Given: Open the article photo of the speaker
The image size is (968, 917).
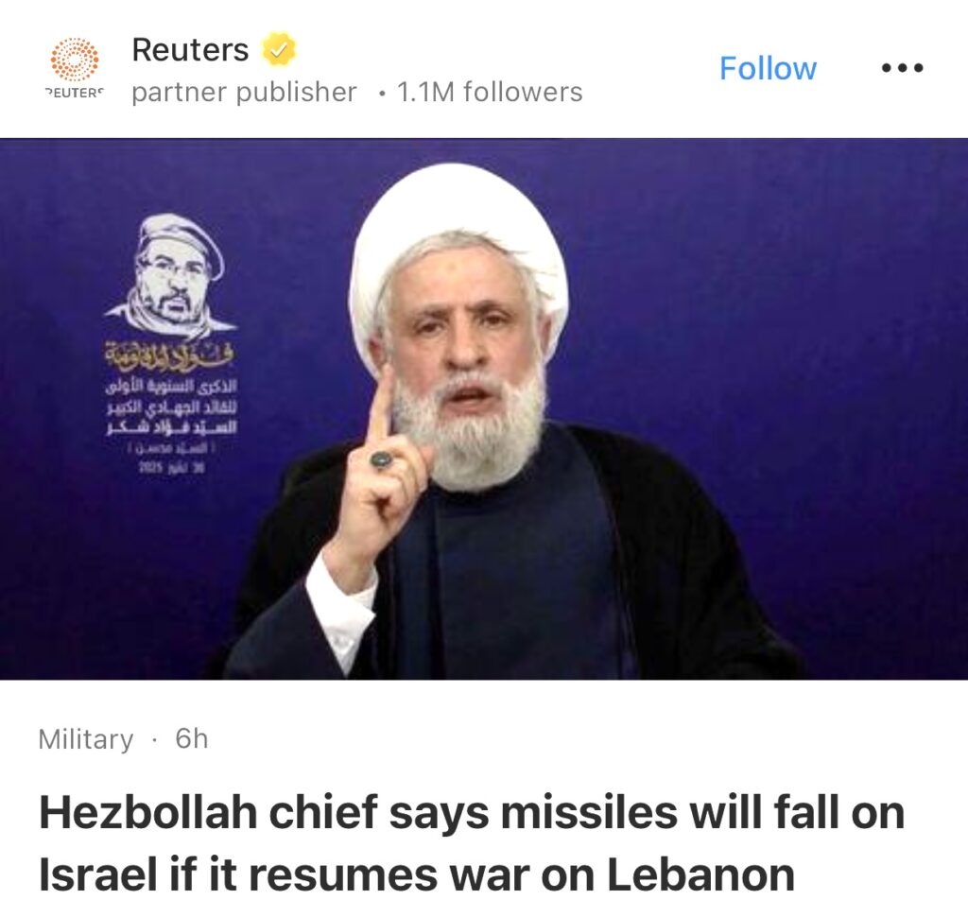Looking at the screenshot, I should tap(484, 408).
